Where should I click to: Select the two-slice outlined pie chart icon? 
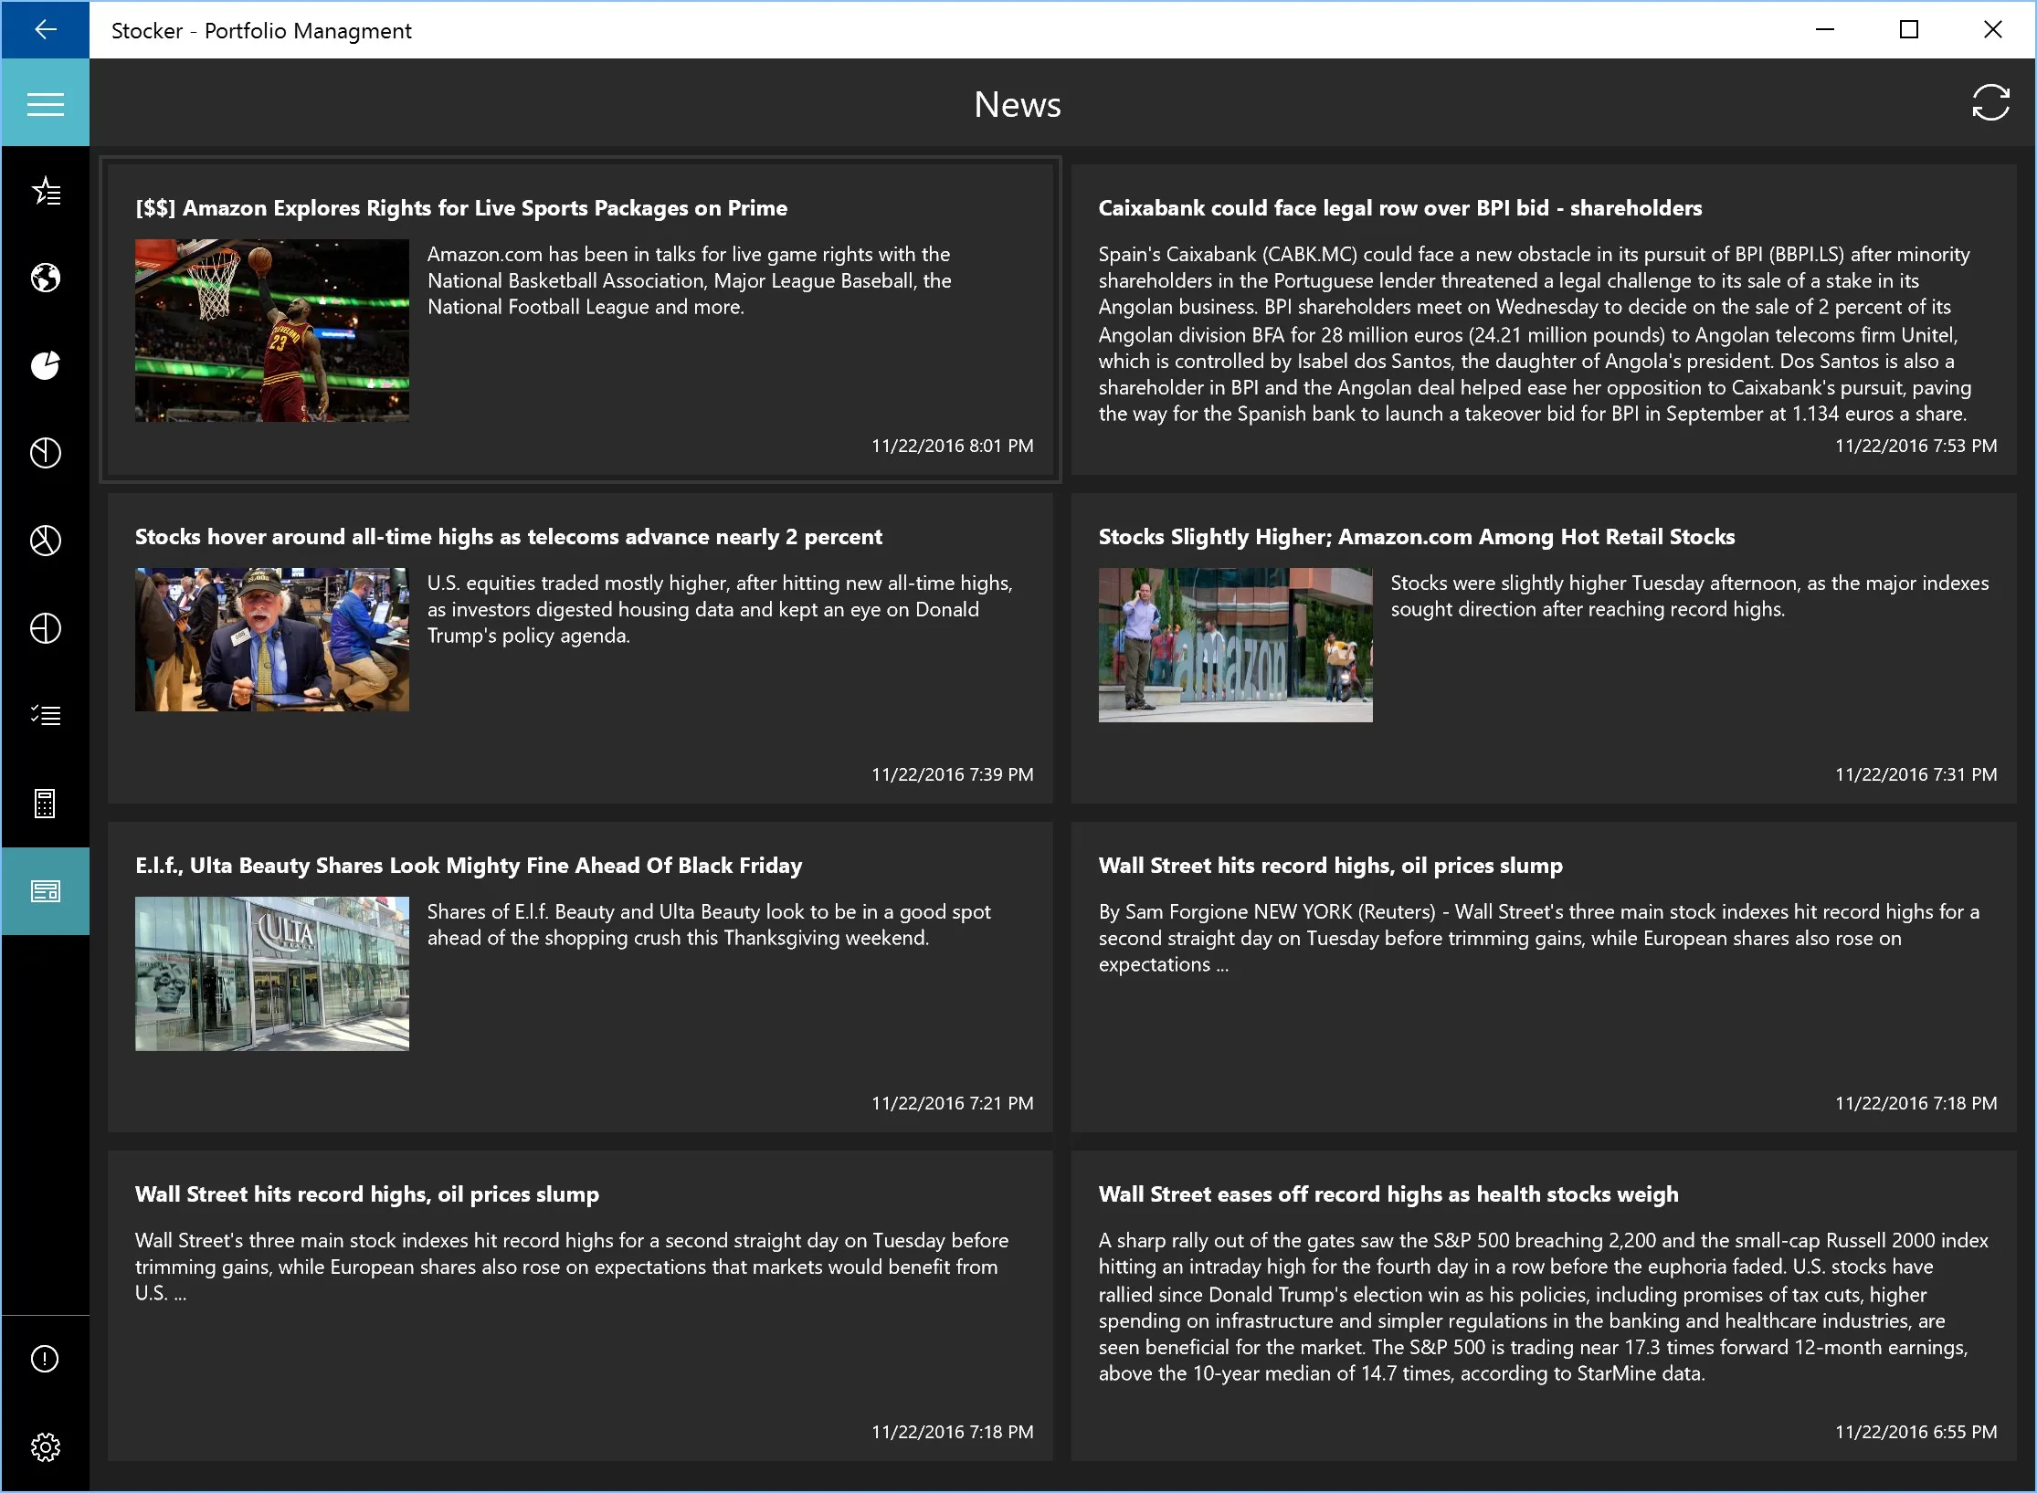pos(45,453)
